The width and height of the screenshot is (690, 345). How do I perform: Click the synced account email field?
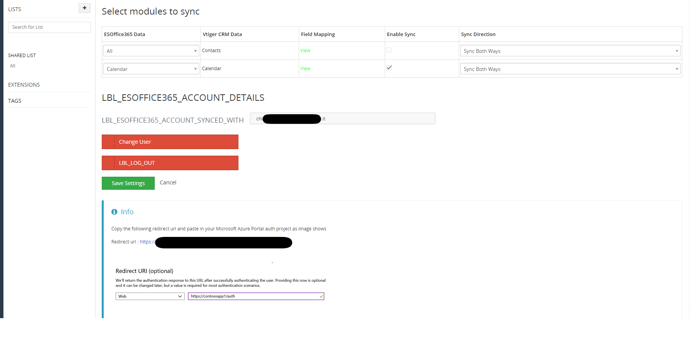point(343,118)
